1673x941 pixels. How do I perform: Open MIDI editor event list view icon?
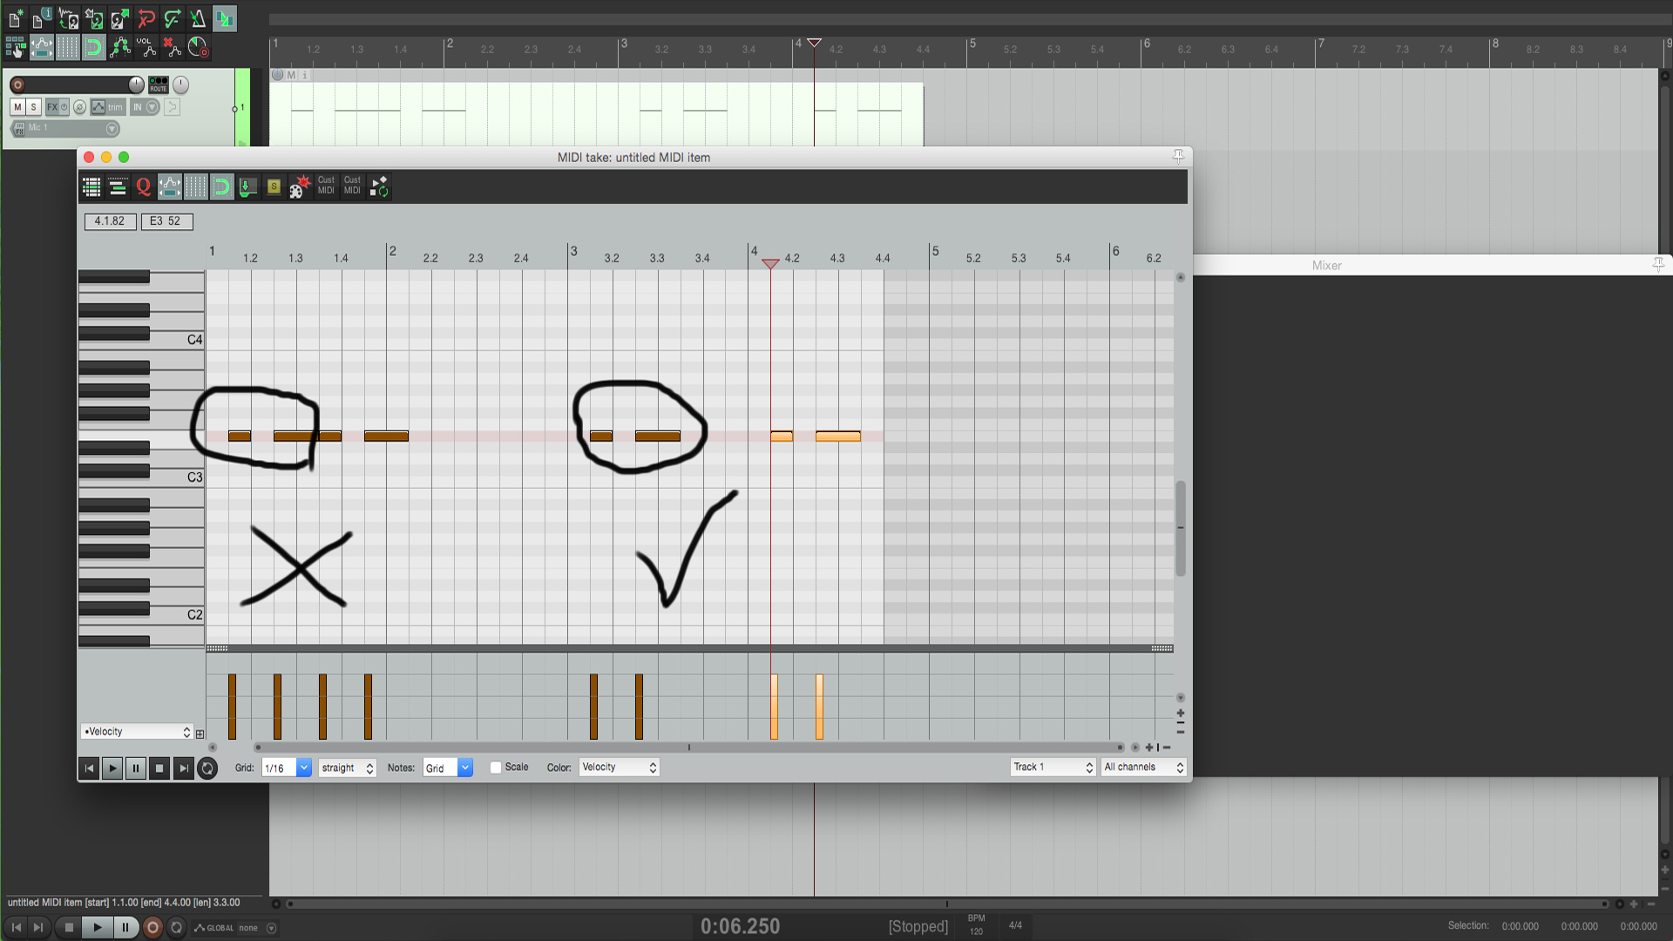(91, 186)
